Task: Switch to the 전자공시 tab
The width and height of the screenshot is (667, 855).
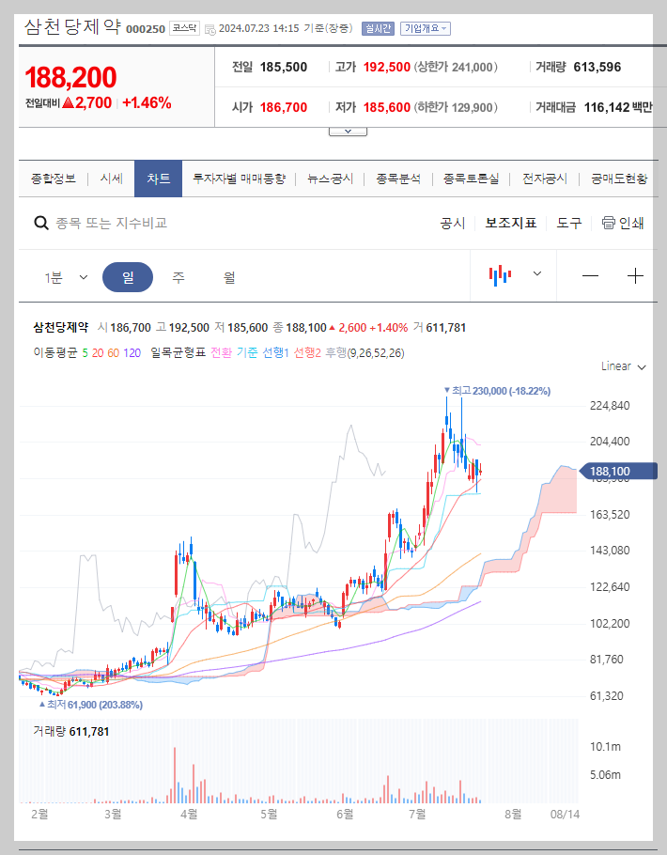Action: (545, 179)
